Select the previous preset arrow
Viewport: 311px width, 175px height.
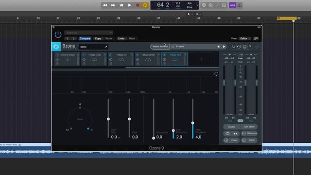(x=218, y=47)
